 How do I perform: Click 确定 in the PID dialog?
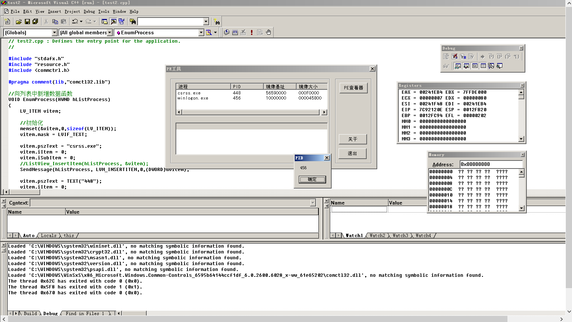coord(312,179)
